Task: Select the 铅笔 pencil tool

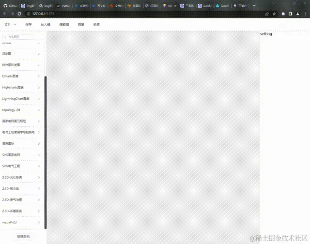Action: 96,25
